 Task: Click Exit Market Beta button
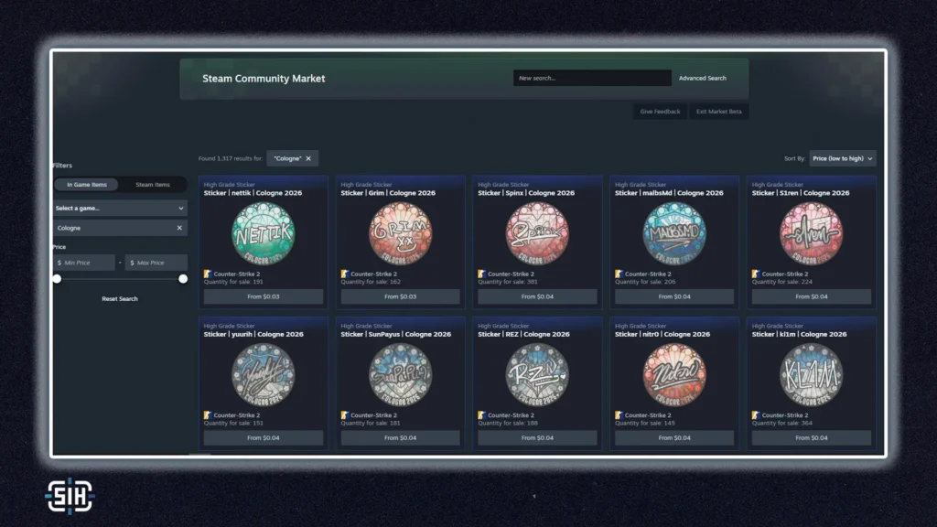coord(719,111)
